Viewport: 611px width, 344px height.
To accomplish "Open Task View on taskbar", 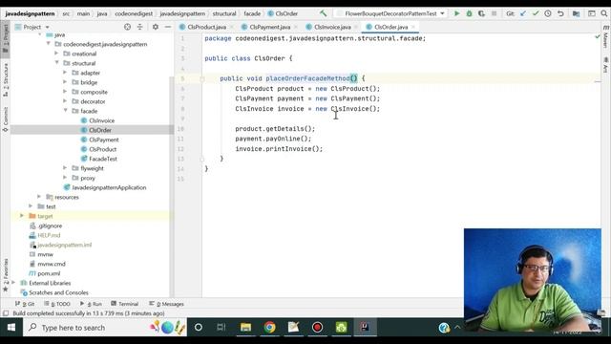I will pos(221,327).
